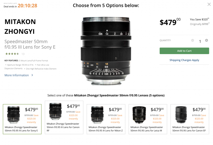The width and height of the screenshot is (213, 145).
Task: Click the quantity number field
Action: [x=200, y=41]
